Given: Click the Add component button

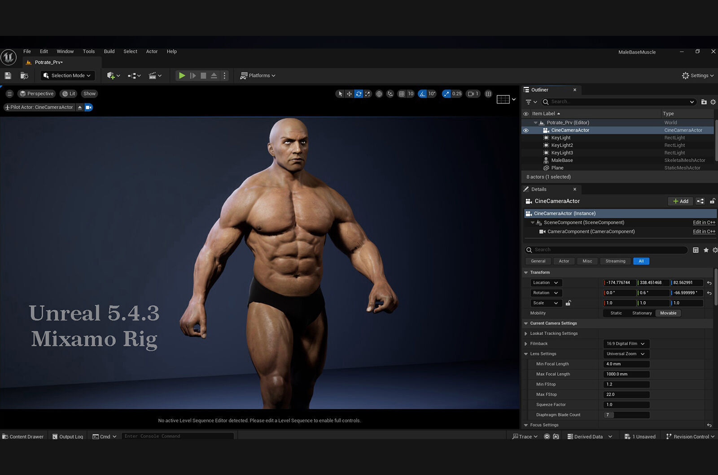Looking at the screenshot, I should (x=680, y=201).
